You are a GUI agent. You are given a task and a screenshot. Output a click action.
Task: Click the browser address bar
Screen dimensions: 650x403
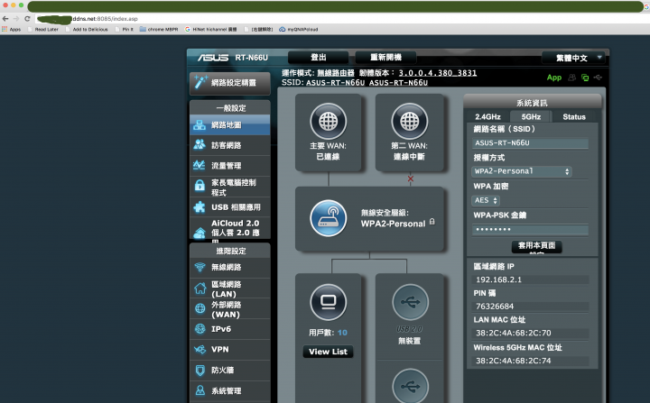[340, 19]
